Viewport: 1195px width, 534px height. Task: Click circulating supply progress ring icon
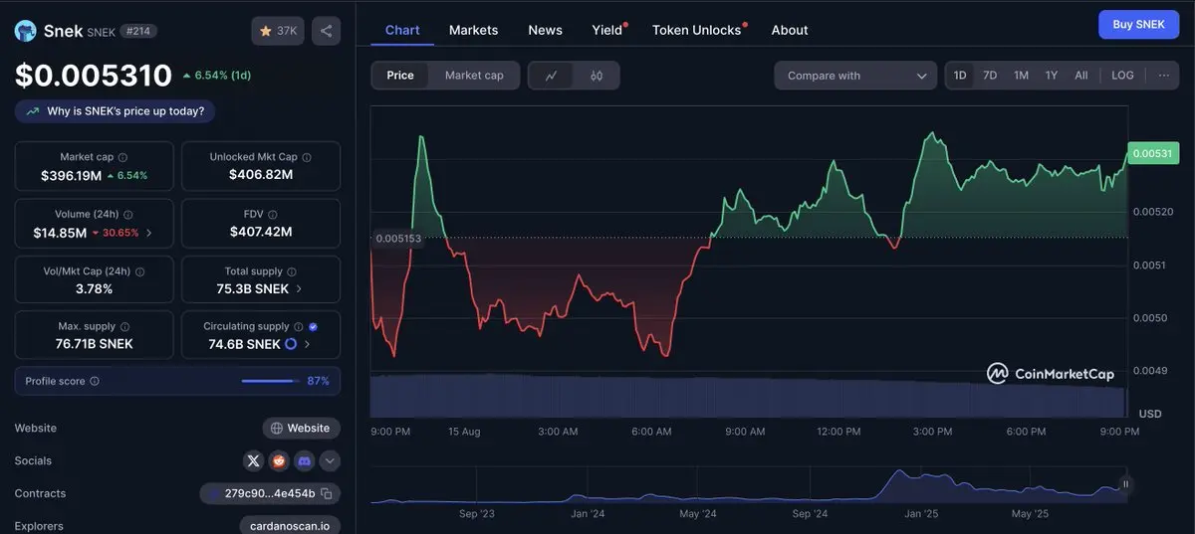tap(291, 344)
